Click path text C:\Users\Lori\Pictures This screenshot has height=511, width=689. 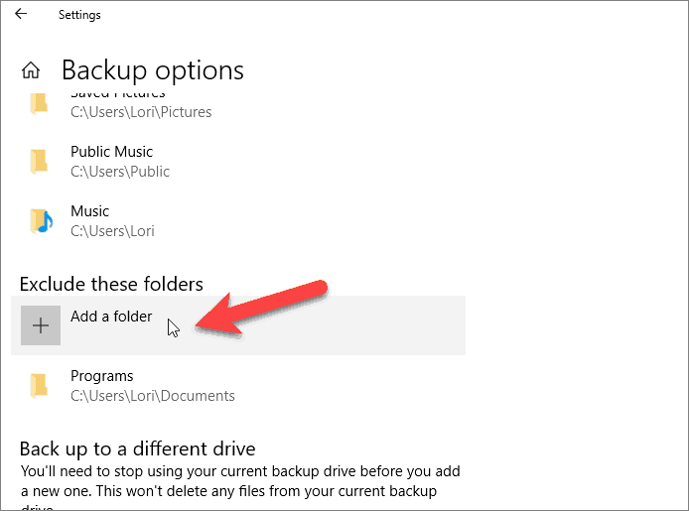point(141,112)
